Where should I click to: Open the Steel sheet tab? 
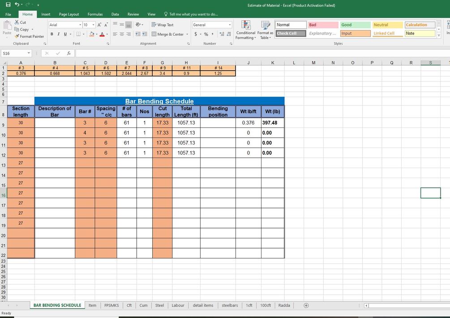click(x=159, y=305)
